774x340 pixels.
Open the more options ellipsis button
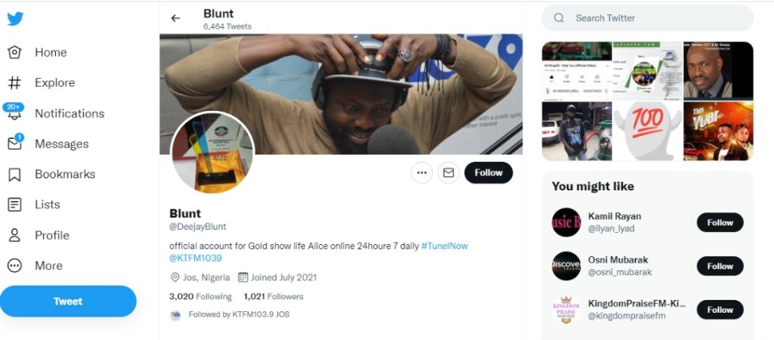(x=422, y=173)
